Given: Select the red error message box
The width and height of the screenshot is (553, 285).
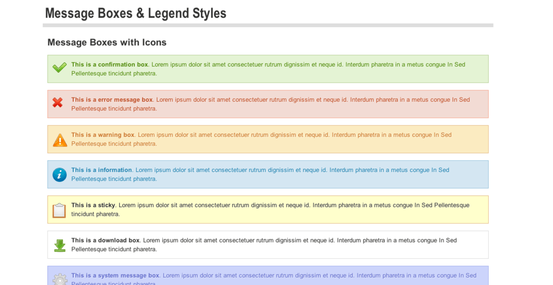Looking at the screenshot, I should pyautogui.click(x=268, y=104).
